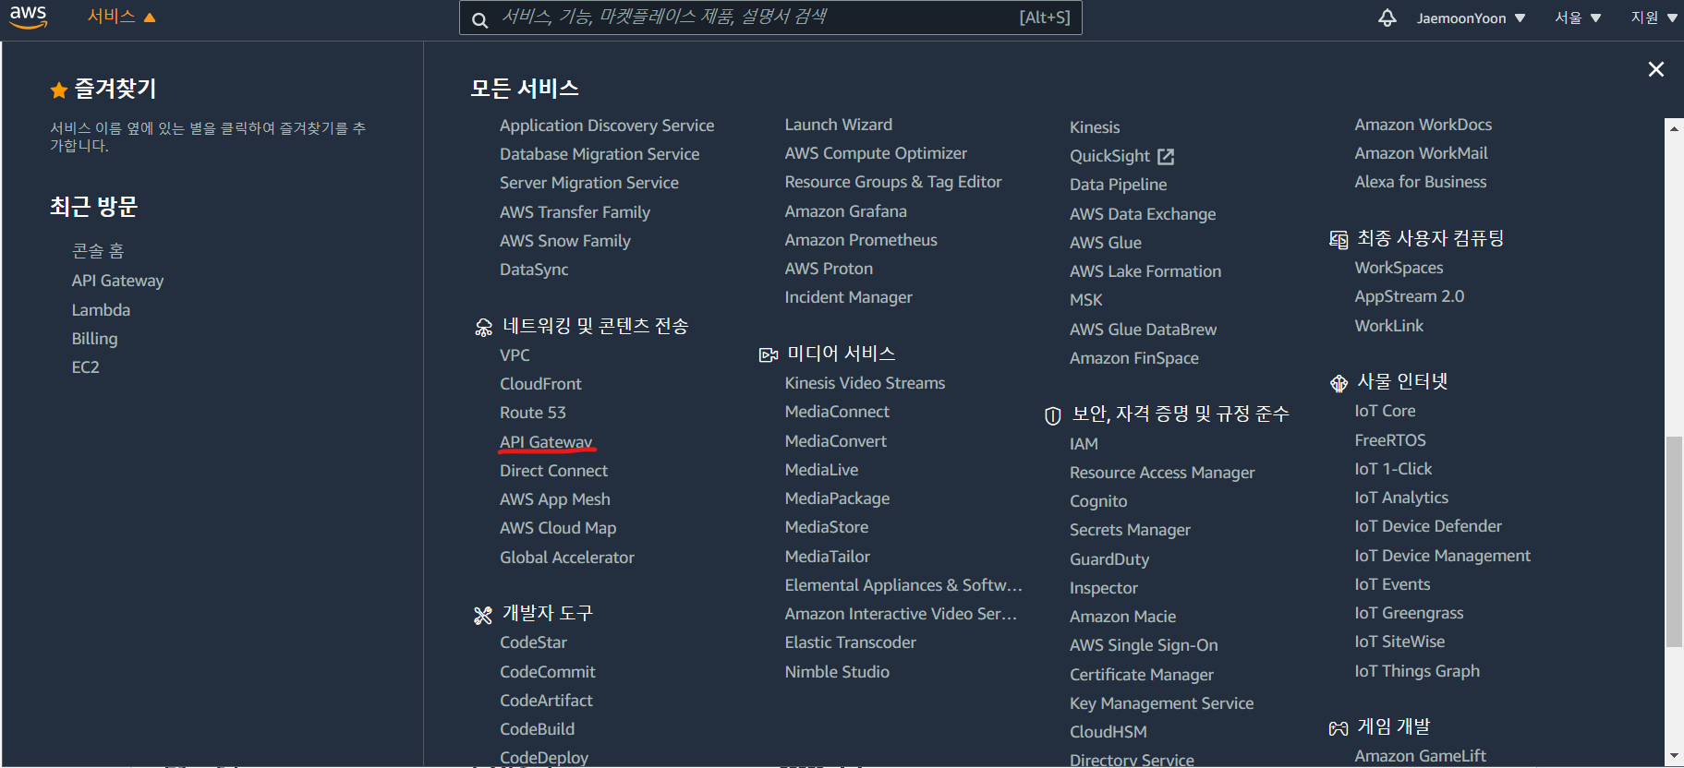
Task: Open the 서울 region dropdown
Action: 1577,18
